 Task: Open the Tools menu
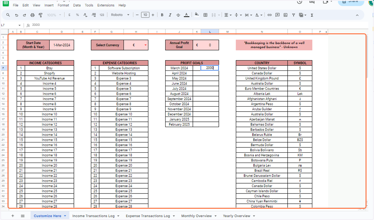click(x=89, y=5)
